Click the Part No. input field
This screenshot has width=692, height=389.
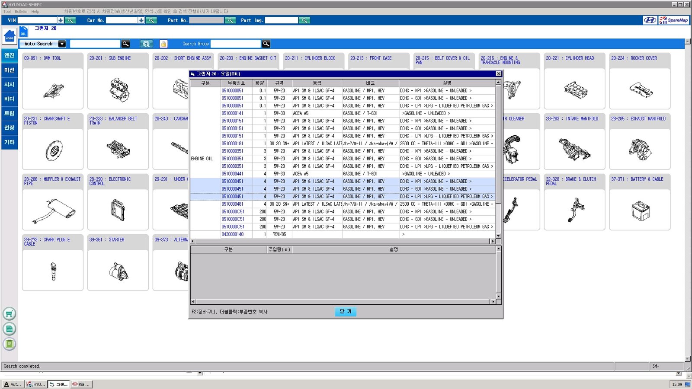coord(206,20)
